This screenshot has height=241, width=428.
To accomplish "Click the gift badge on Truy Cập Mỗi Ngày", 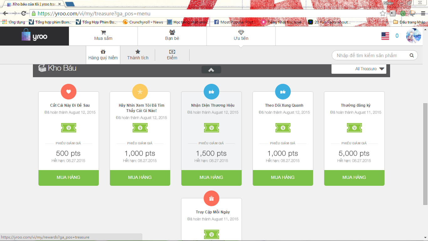I will pyautogui.click(x=211, y=198).
